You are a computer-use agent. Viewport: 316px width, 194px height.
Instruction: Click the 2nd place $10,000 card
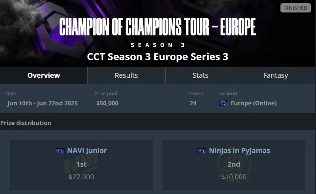pos(234,165)
